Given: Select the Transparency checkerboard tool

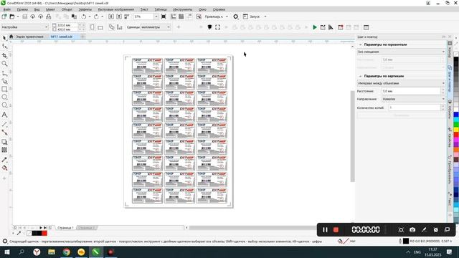Looking at the screenshot, I should 4,150.
